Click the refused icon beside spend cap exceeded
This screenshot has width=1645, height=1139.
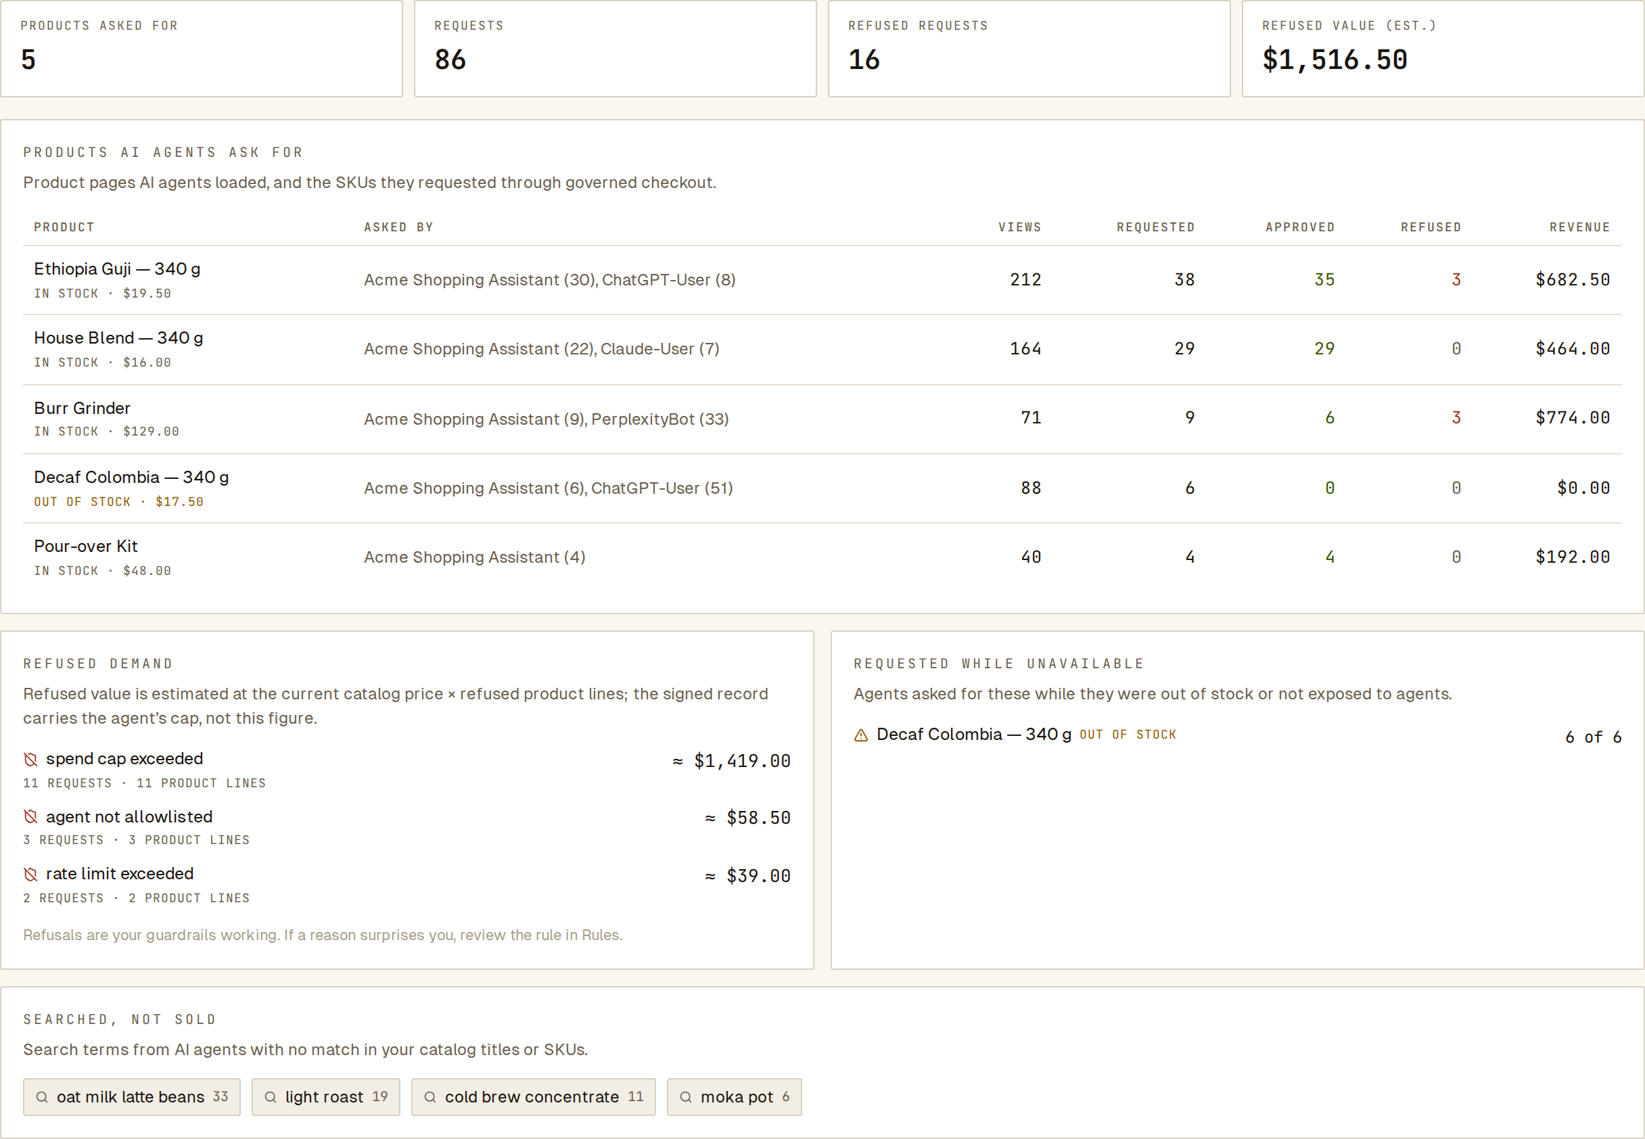point(30,760)
